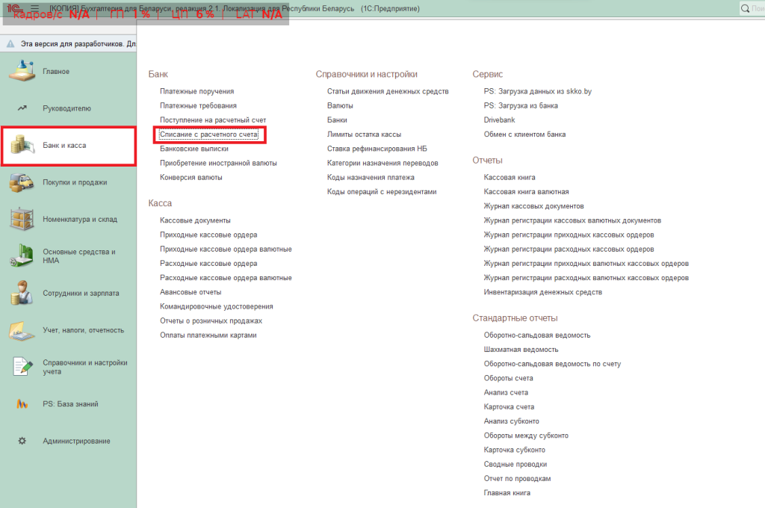Click the Главное section icon
Screen dimensions: 765x508
(x=22, y=71)
